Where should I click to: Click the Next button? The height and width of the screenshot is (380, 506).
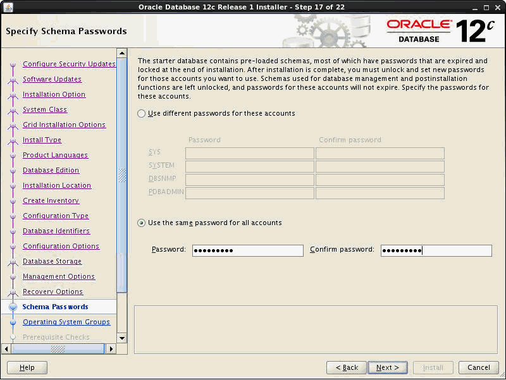click(x=387, y=367)
